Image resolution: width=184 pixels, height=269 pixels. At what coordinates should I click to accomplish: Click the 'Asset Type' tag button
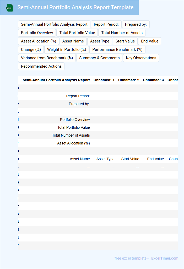pyautogui.click(x=100, y=41)
